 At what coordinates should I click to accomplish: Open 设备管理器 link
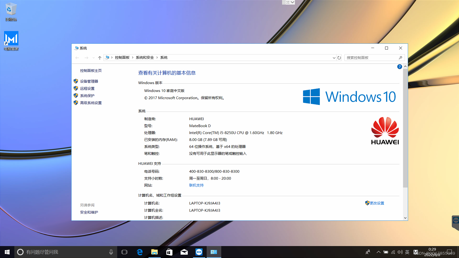pos(89,81)
